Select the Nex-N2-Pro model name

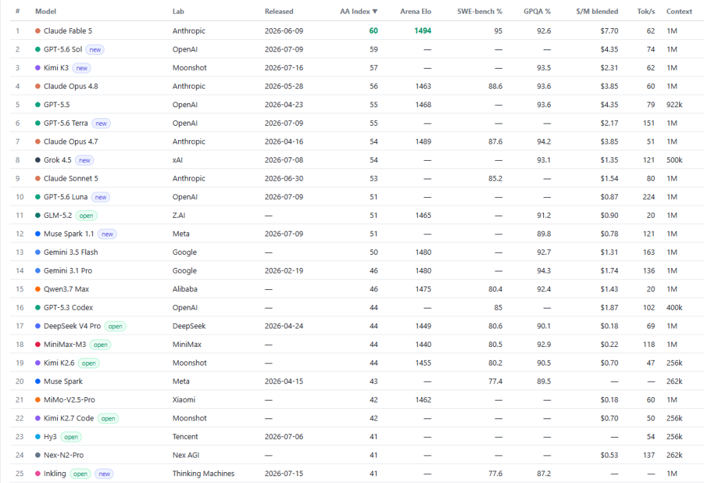pos(63,455)
